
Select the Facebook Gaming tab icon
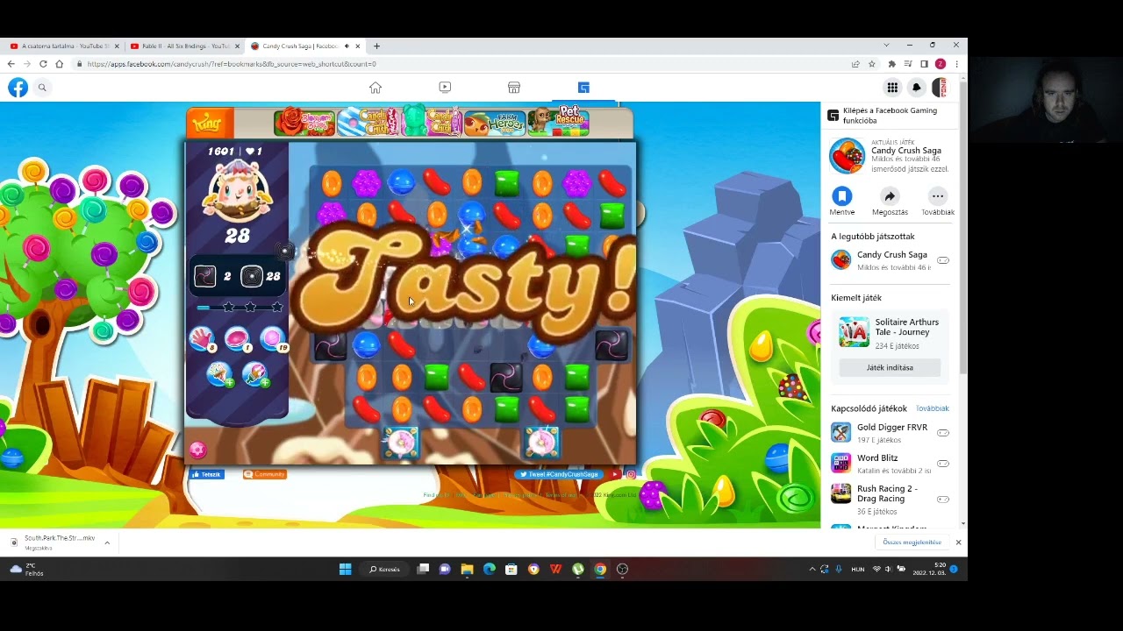click(x=583, y=88)
